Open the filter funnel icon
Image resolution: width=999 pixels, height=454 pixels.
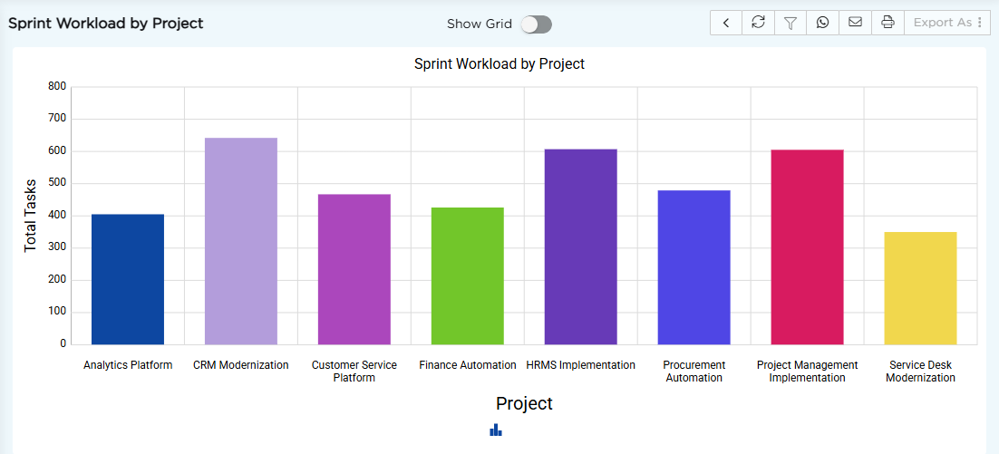point(790,23)
